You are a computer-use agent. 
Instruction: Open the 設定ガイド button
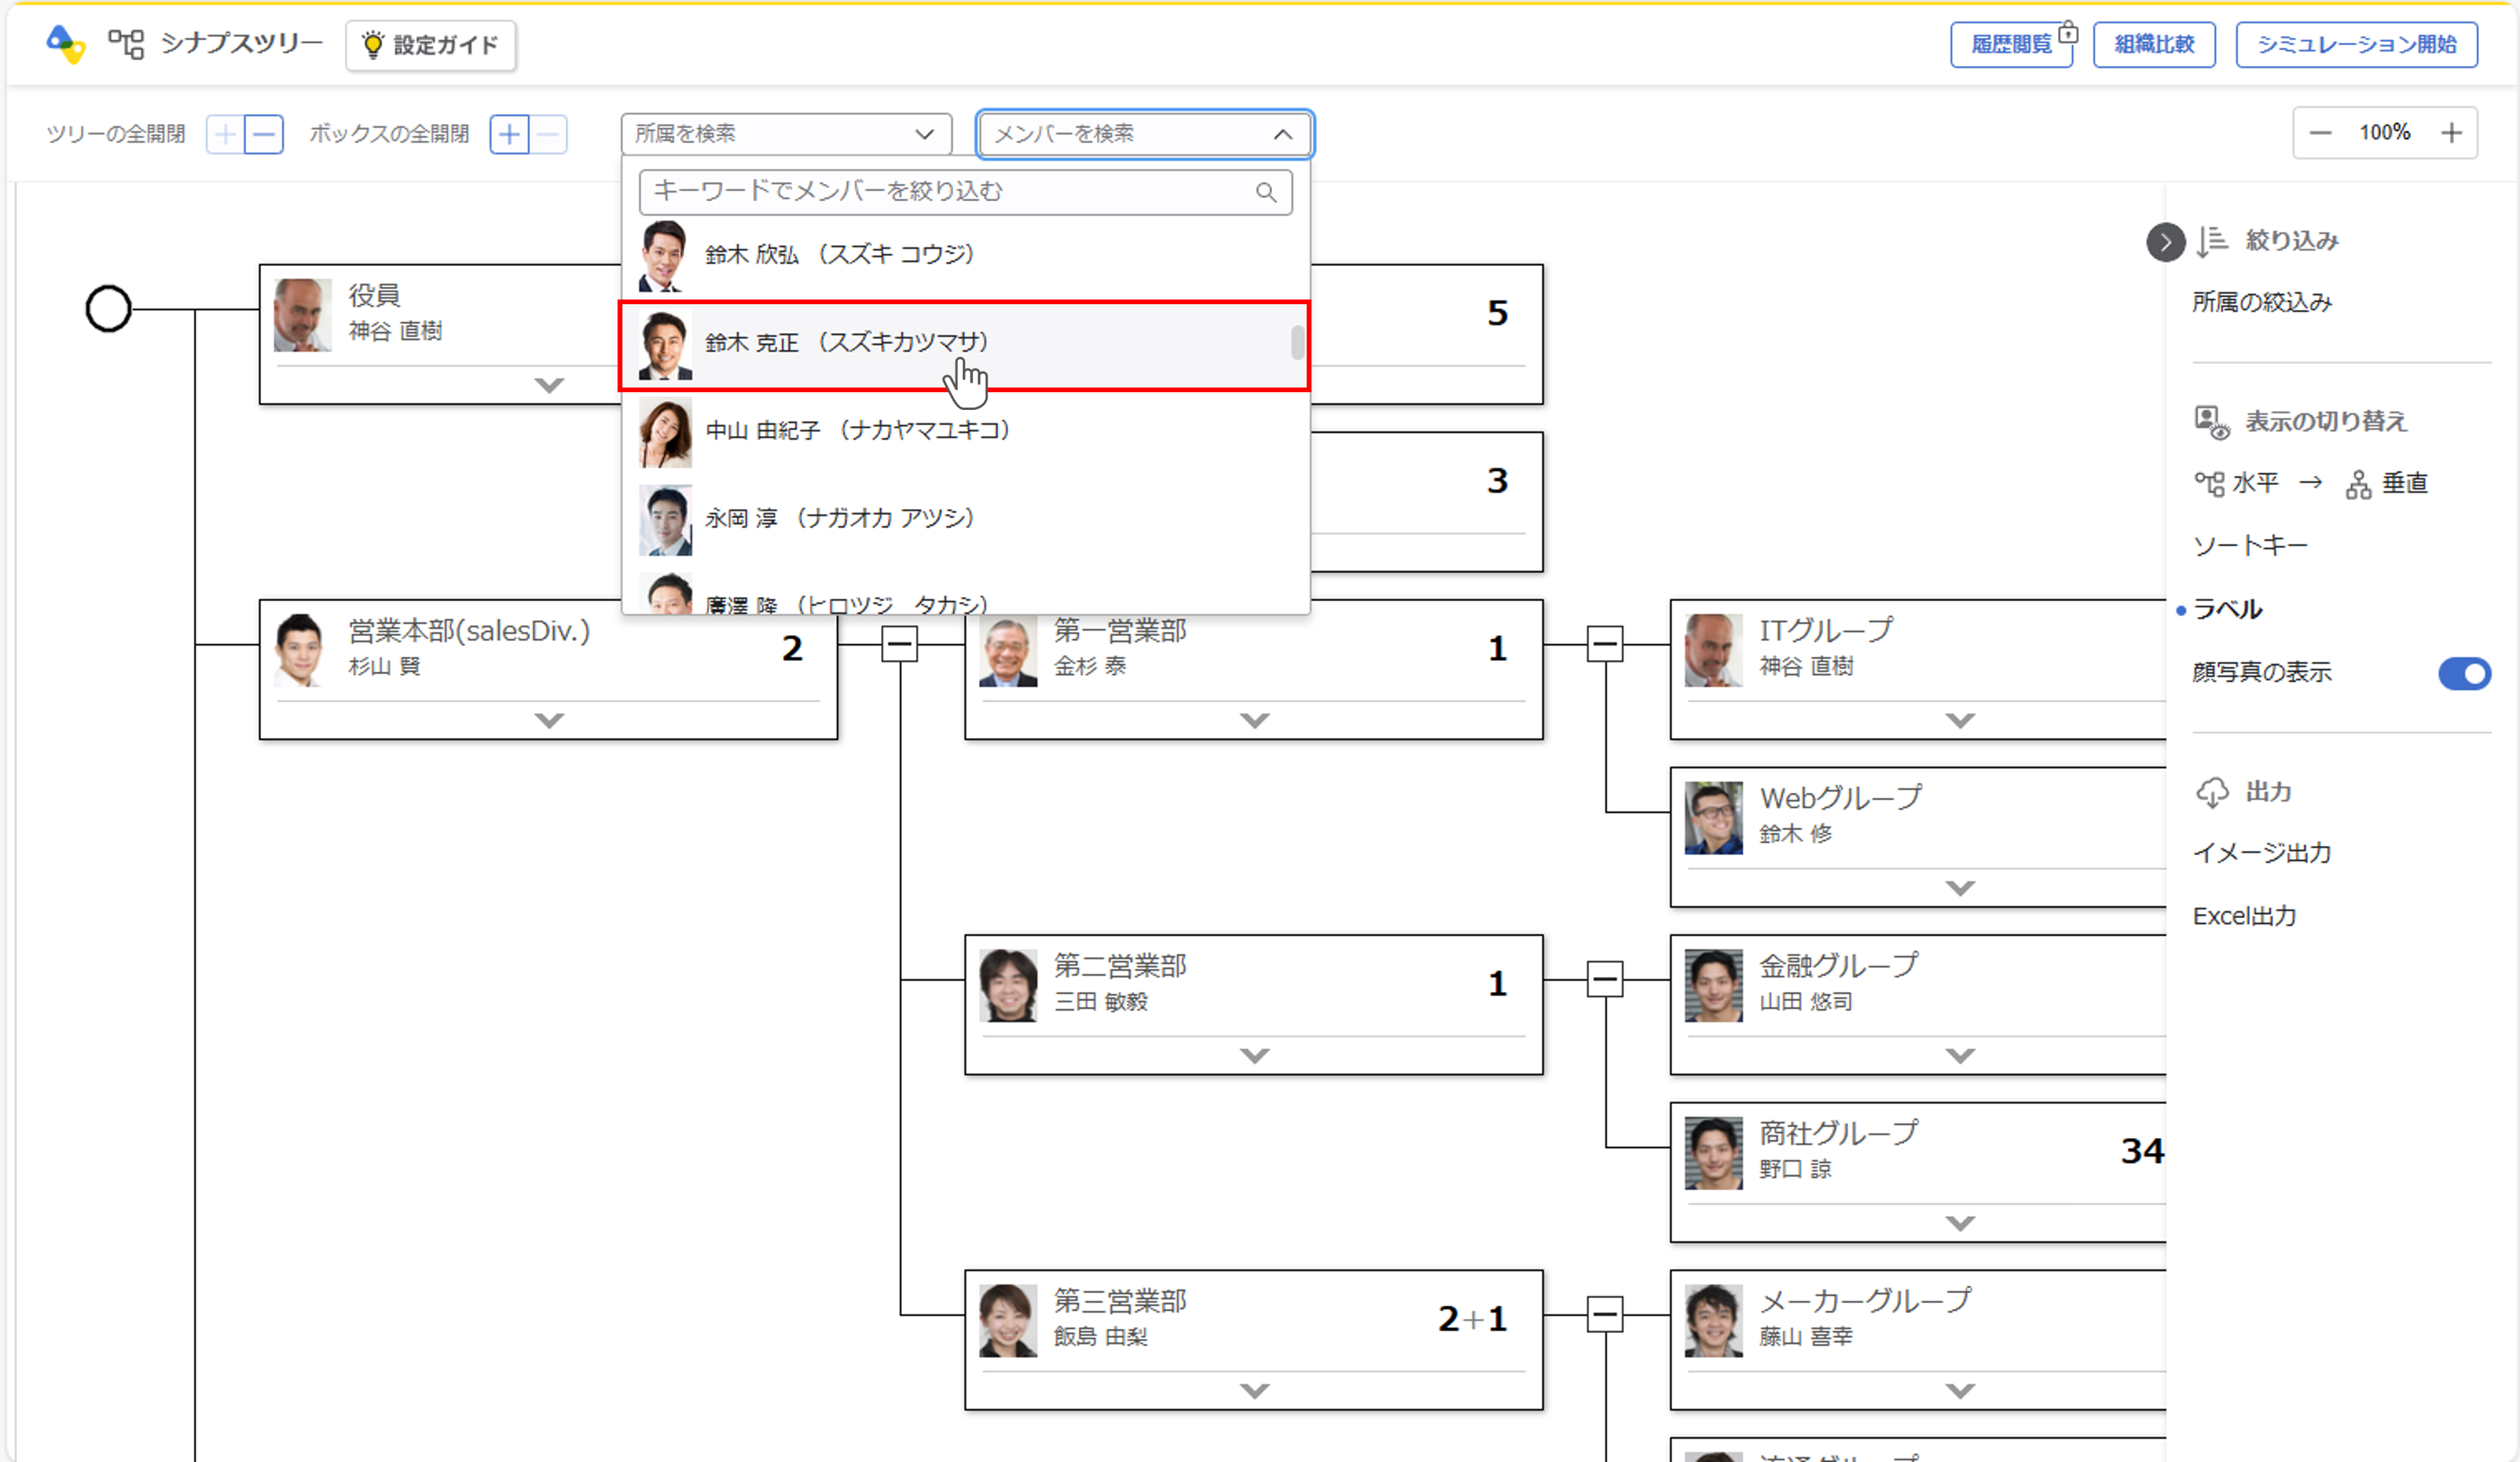[x=431, y=45]
